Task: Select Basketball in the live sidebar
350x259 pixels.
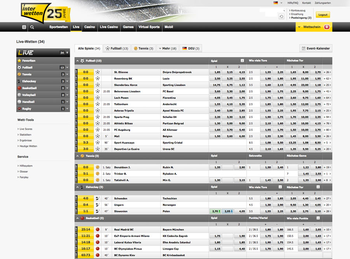Action: 43,88
